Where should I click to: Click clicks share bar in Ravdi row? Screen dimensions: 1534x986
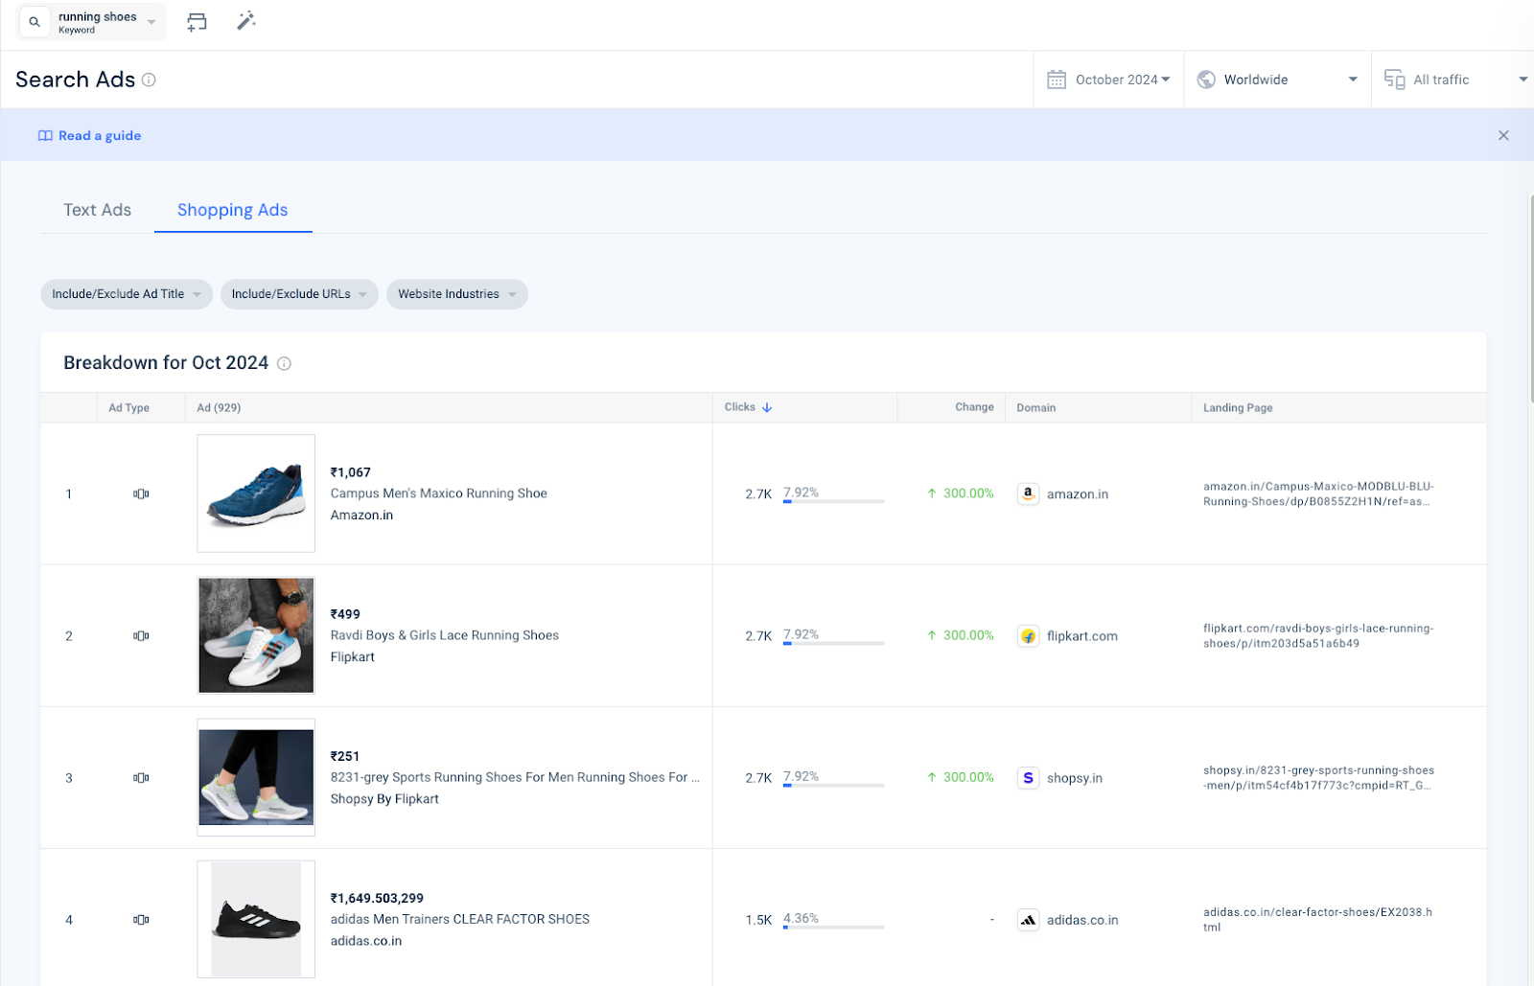pyautogui.click(x=833, y=643)
